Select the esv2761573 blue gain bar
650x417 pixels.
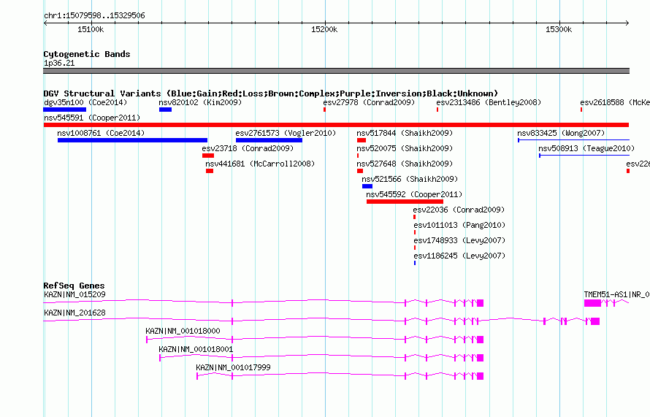[x=269, y=140]
